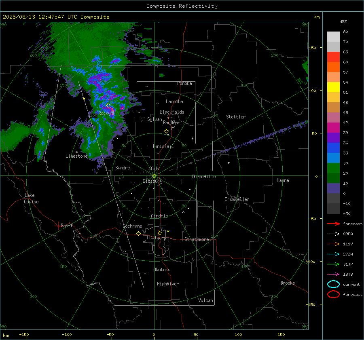Screen dimensions: 364x340
Task: Click the Hanna map label
Action: [283, 180]
